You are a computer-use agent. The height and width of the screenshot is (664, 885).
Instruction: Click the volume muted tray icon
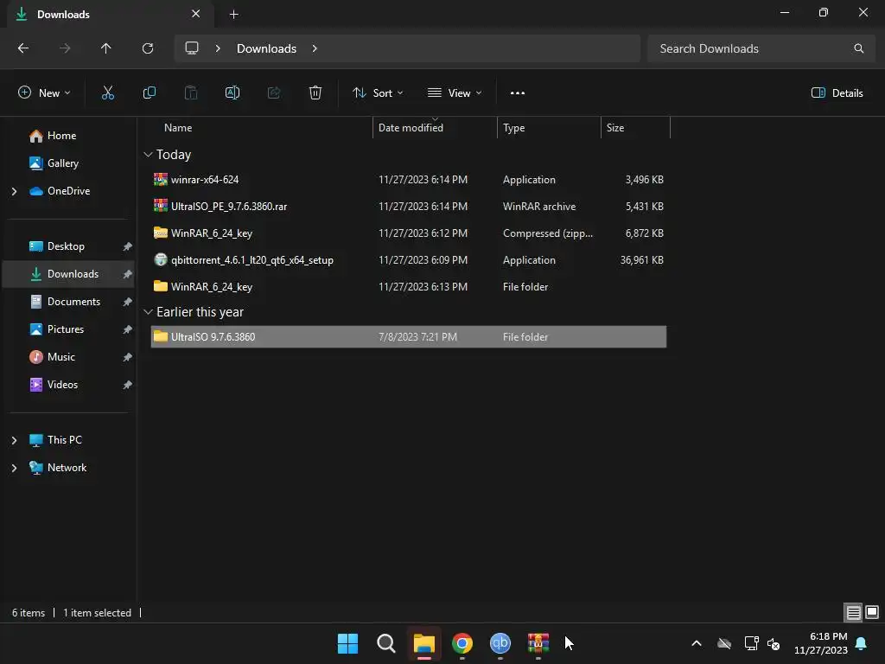(774, 643)
